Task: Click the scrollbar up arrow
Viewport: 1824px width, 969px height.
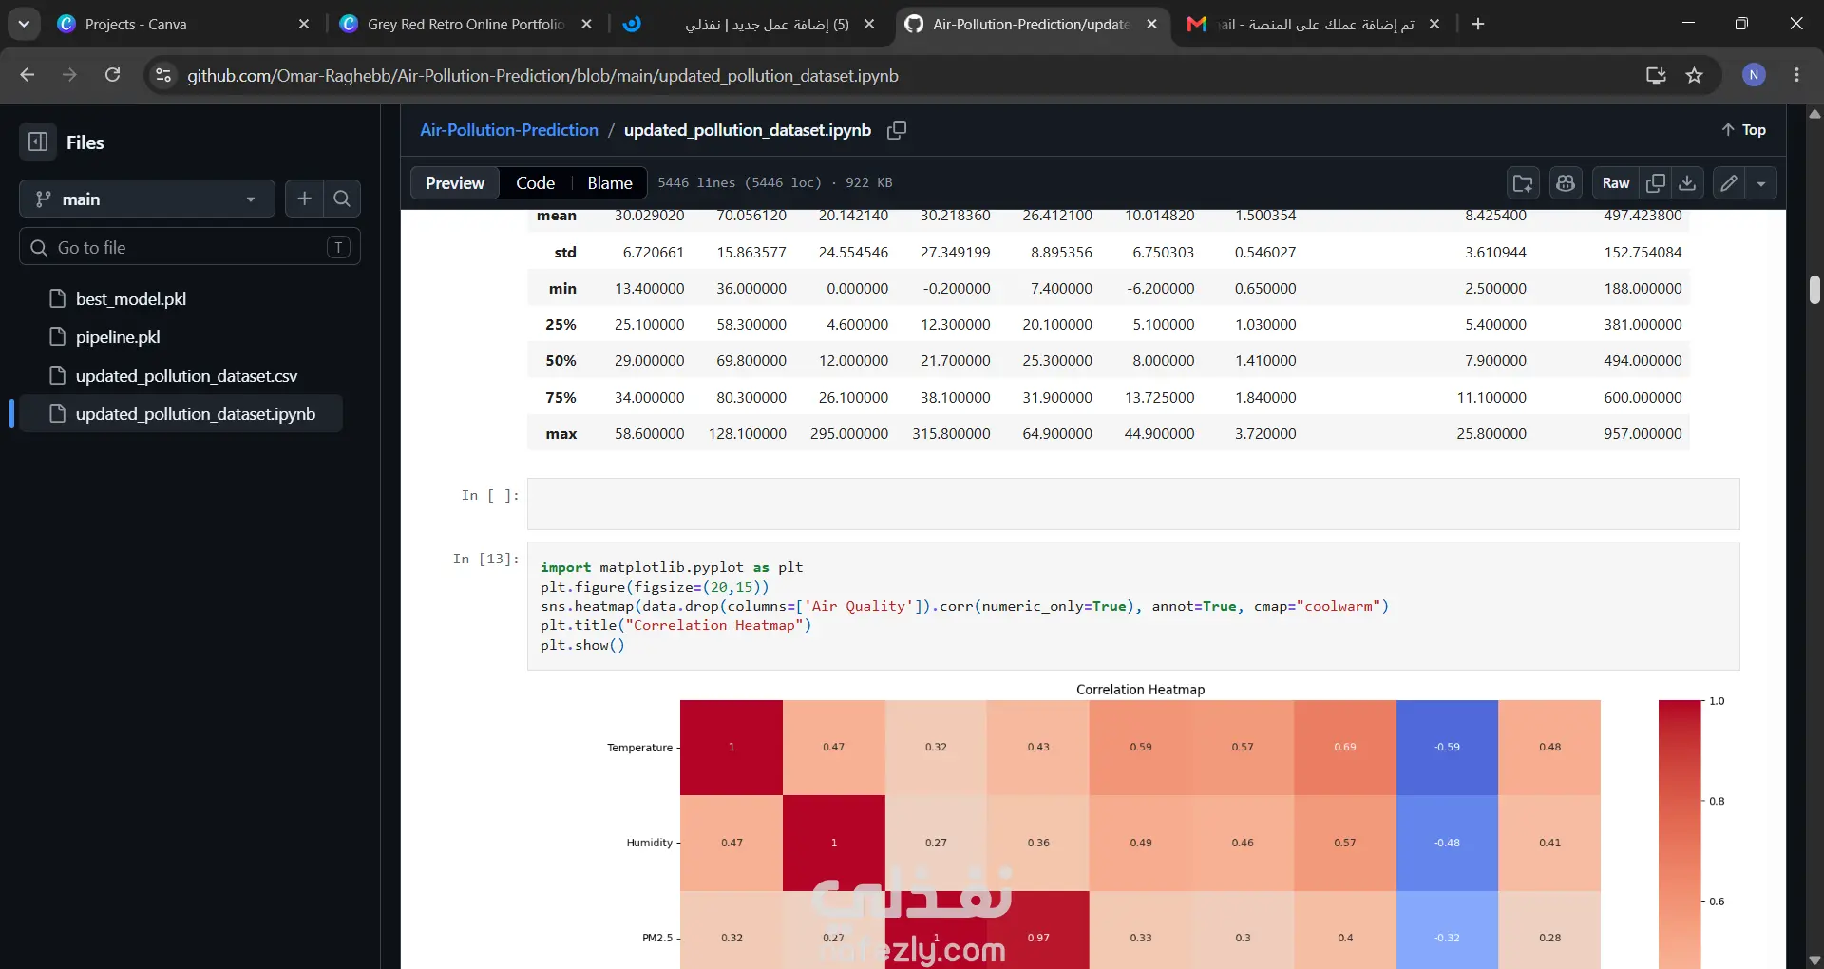Action: 1814,114
